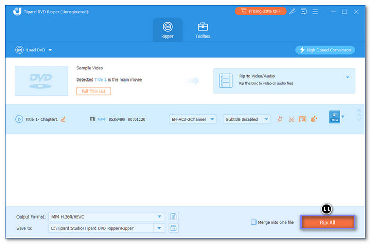The image size is (371, 244).
Task: Click the MP4 output format icon
Action: coord(334,116)
